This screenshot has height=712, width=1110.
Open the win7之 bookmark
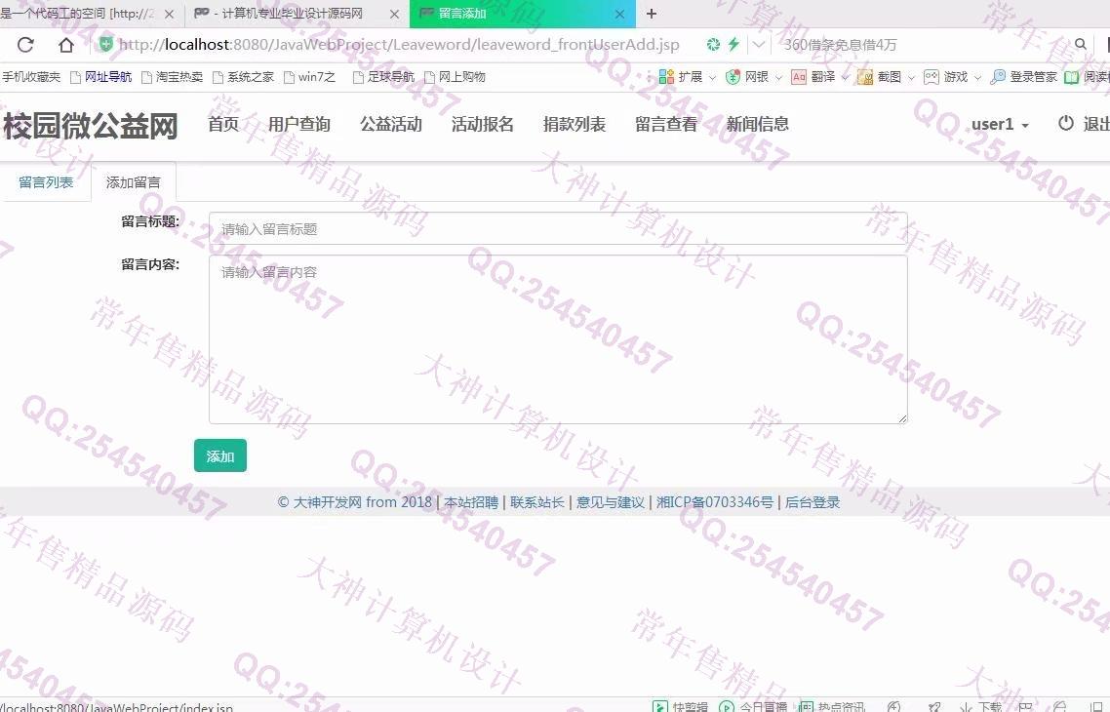point(309,76)
